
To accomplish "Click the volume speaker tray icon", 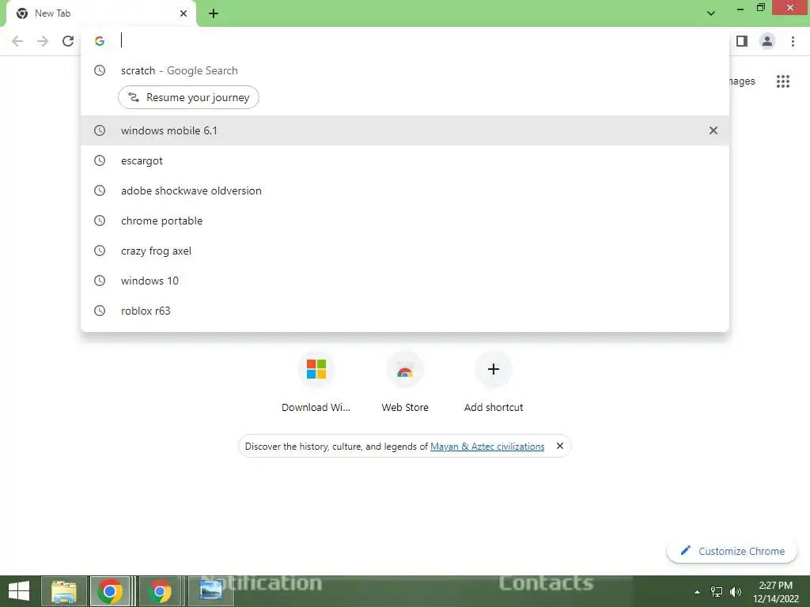I will (x=735, y=592).
